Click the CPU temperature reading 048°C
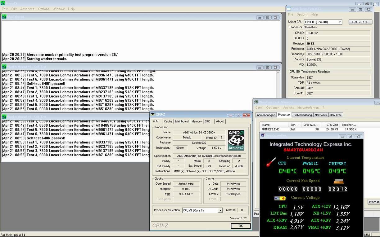This screenshot has height=237, width=380. coord(288,171)
